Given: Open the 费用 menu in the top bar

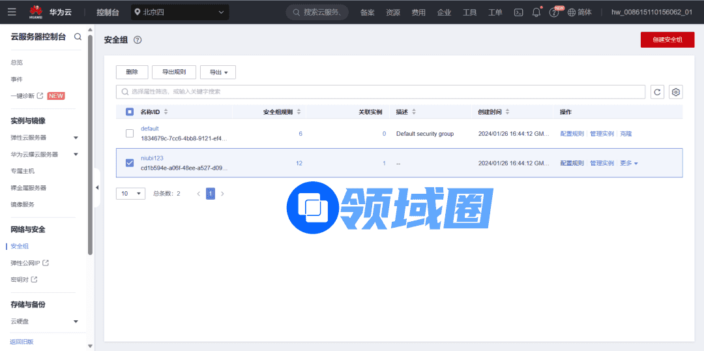Looking at the screenshot, I should point(418,12).
